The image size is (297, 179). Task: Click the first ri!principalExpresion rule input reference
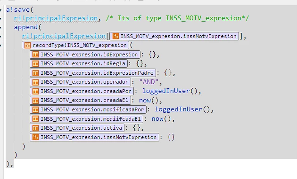pyautogui.click(x=56, y=18)
